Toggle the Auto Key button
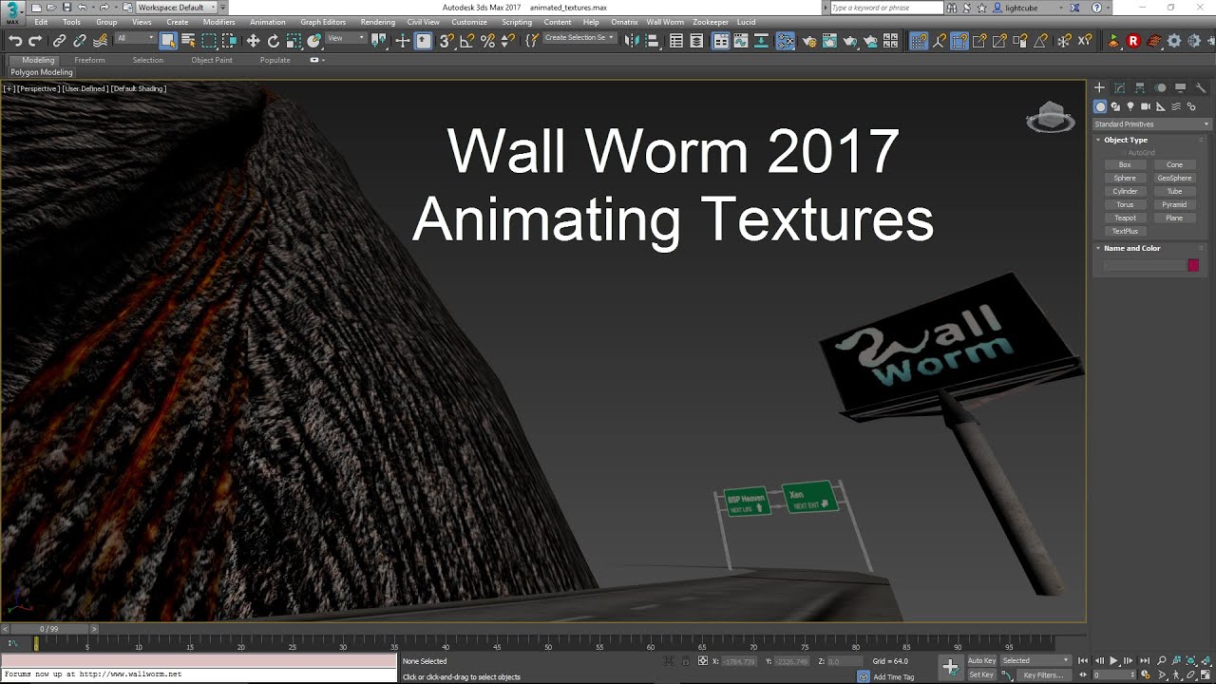Image resolution: width=1216 pixels, height=684 pixels. click(x=981, y=660)
